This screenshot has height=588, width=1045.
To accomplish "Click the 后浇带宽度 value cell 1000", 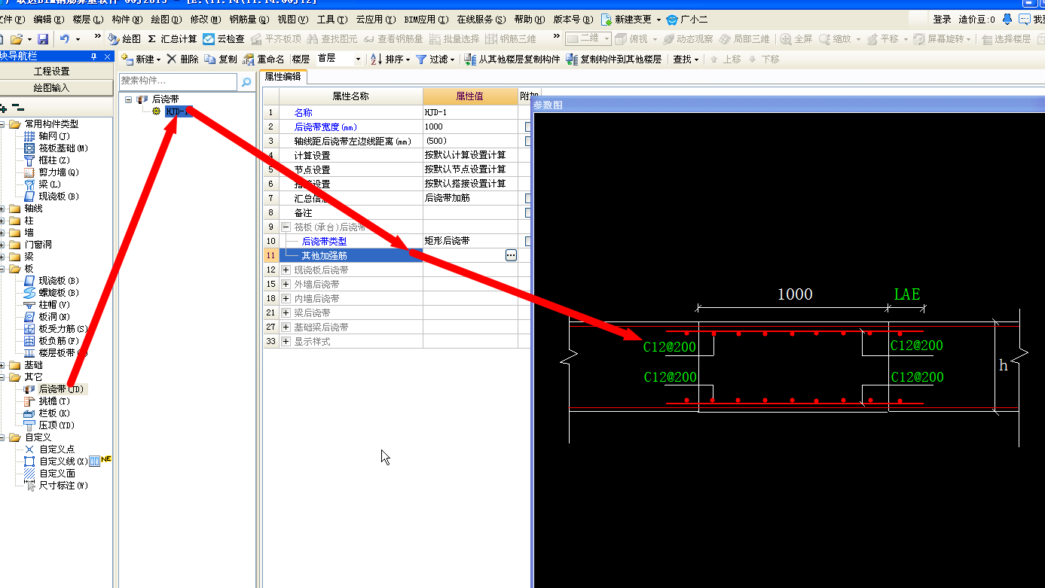I will click(x=472, y=126).
